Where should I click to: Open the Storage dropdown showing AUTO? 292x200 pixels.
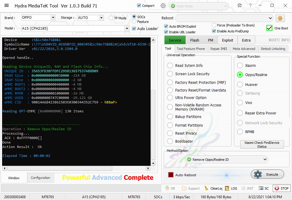90,18
